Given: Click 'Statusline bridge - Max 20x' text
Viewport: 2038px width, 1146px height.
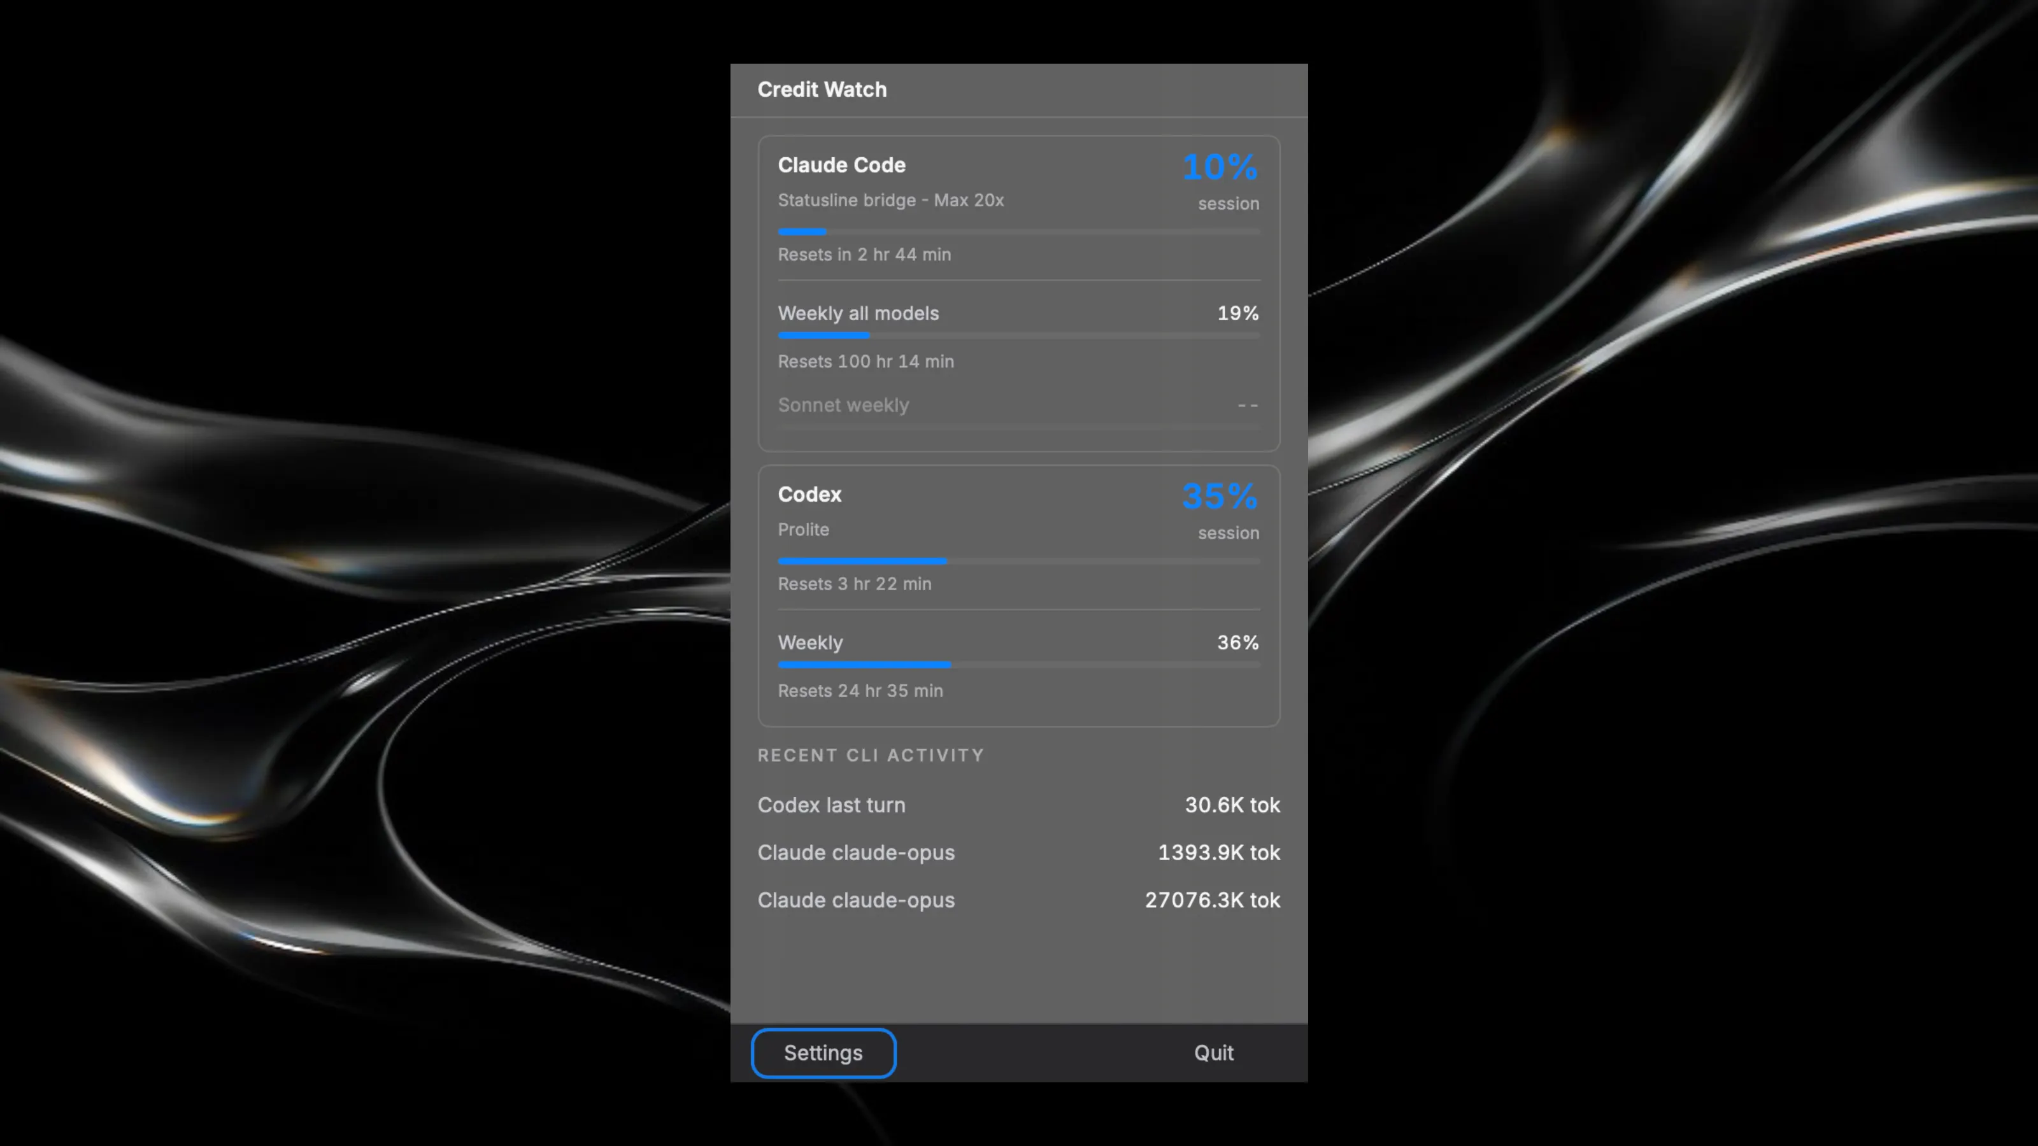Looking at the screenshot, I should [891, 200].
